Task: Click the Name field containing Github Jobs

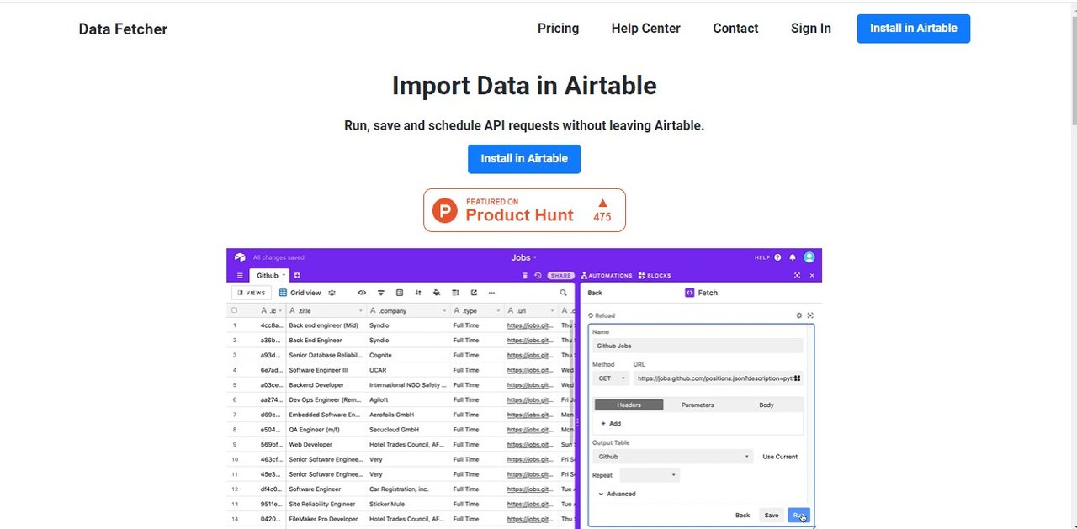Action: [x=698, y=346]
